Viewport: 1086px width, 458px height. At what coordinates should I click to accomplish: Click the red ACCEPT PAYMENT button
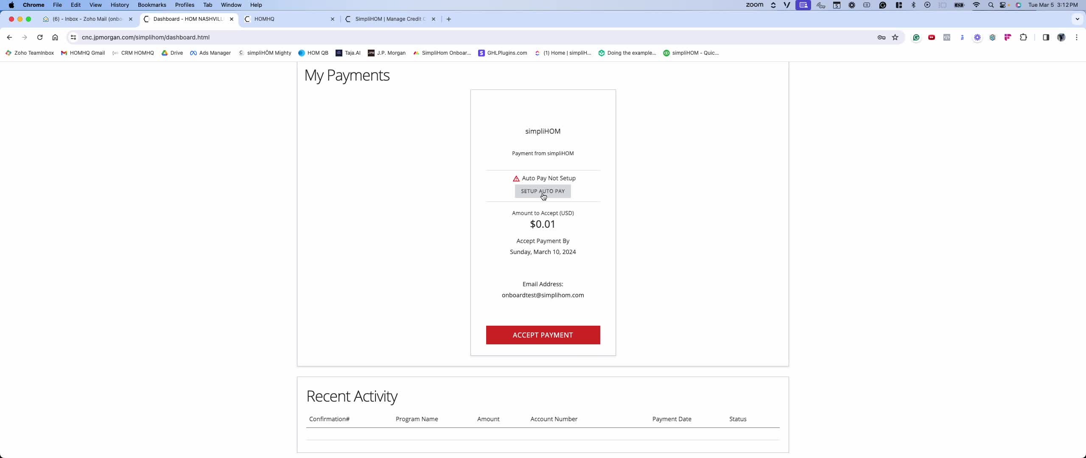coord(543,335)
